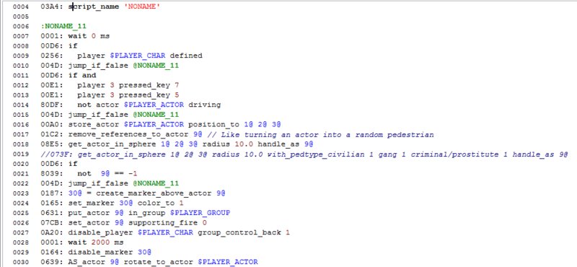Click the :NONAME_11 label definition

pyautogui.click(x=63, y=26)
